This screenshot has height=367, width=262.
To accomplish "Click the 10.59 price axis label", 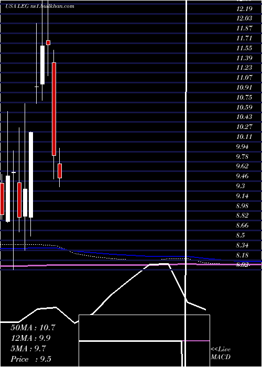I will pos(244,107).
